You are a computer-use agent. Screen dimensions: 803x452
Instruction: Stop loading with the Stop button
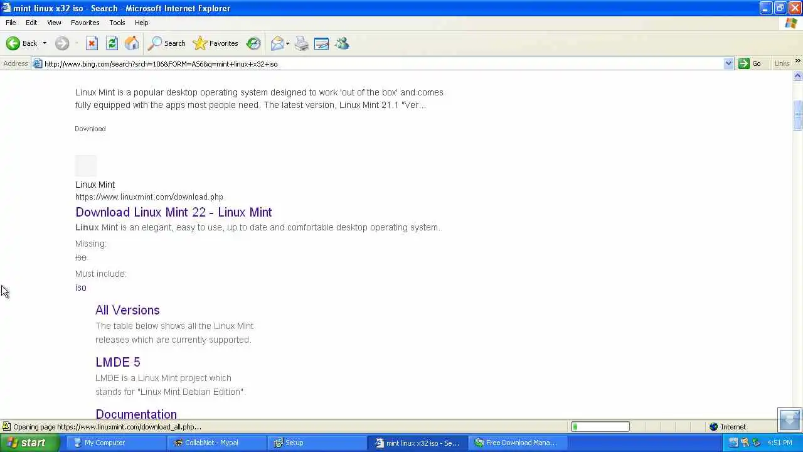pos(92,43)
